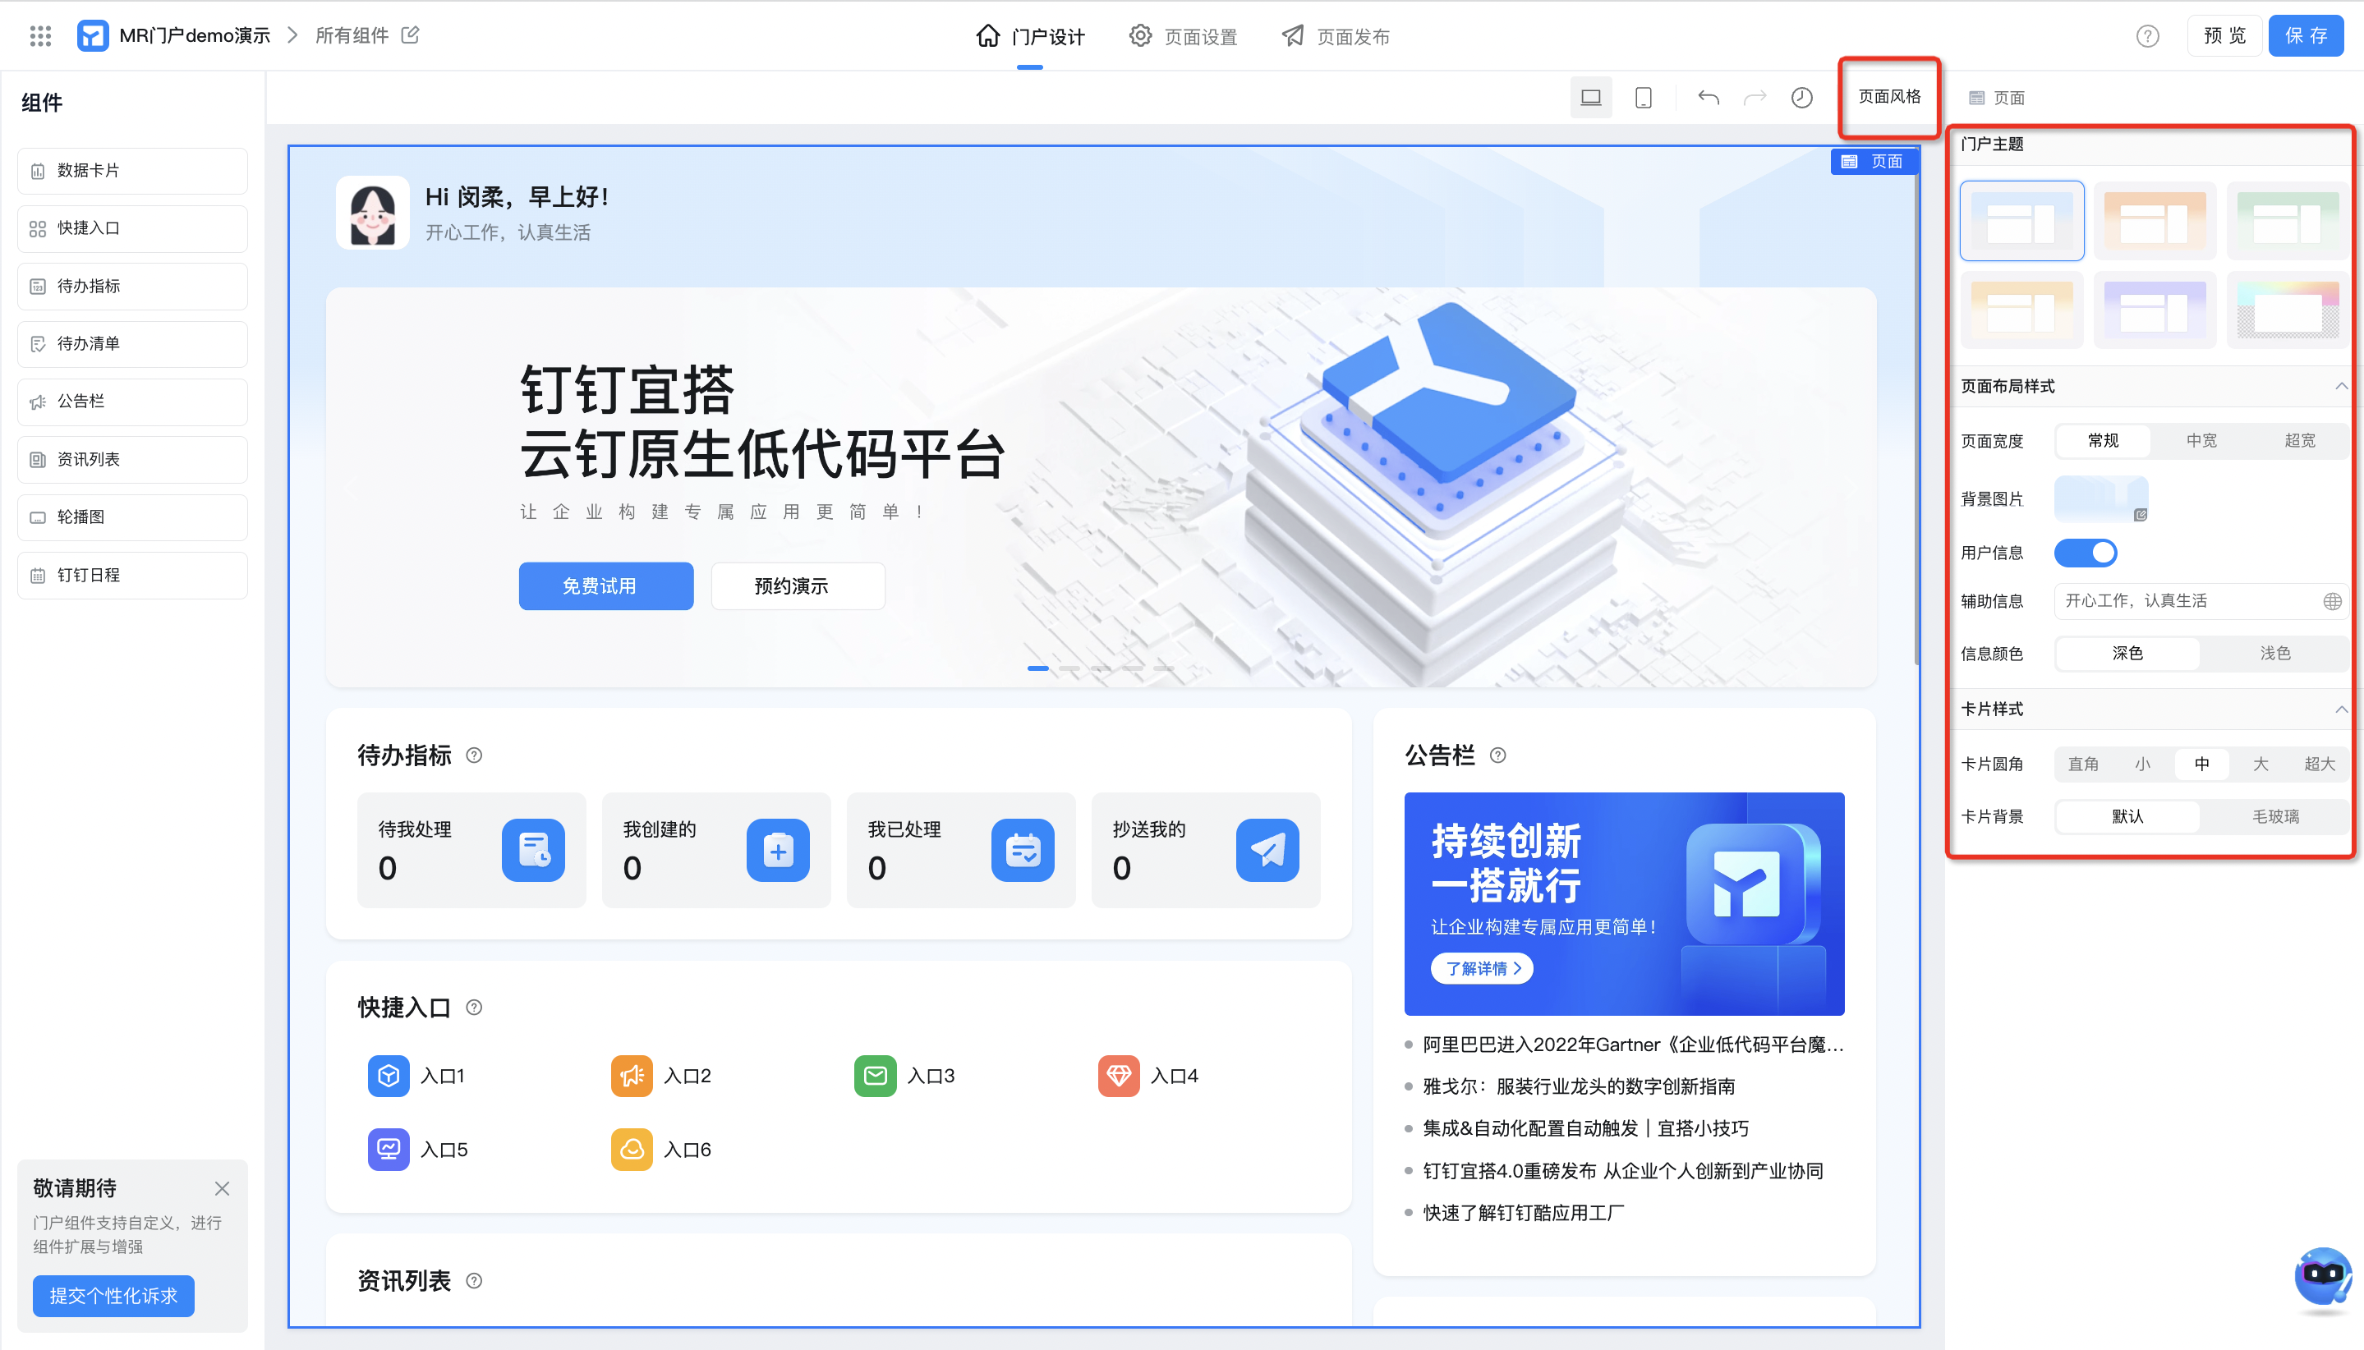Click help icon beside 公告栏 title
The width and height of the screenshot is (2364, 1350).
click(1497, 755)
